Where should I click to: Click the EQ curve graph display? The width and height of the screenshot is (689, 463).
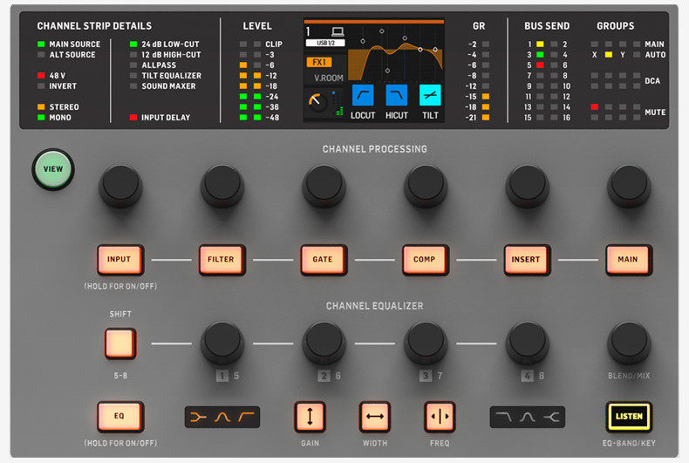(x=395, y=53)
